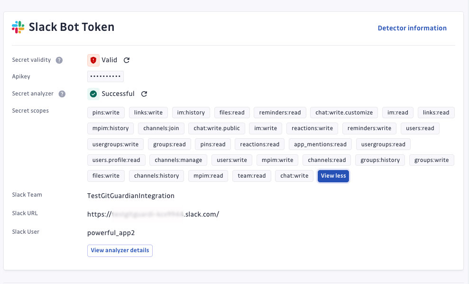Select the im:read scope tag
Screen dimensions: 469x284
[x=398, y=113]
